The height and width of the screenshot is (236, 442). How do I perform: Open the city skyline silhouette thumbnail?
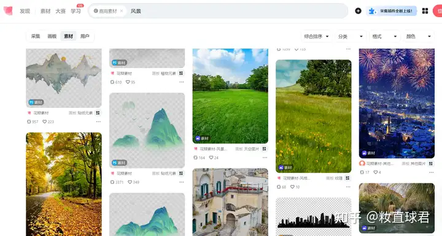314,216
